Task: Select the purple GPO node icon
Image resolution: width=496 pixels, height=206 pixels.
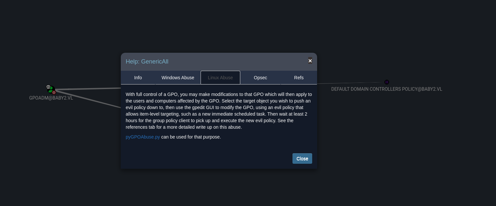Action: [387, 82]
